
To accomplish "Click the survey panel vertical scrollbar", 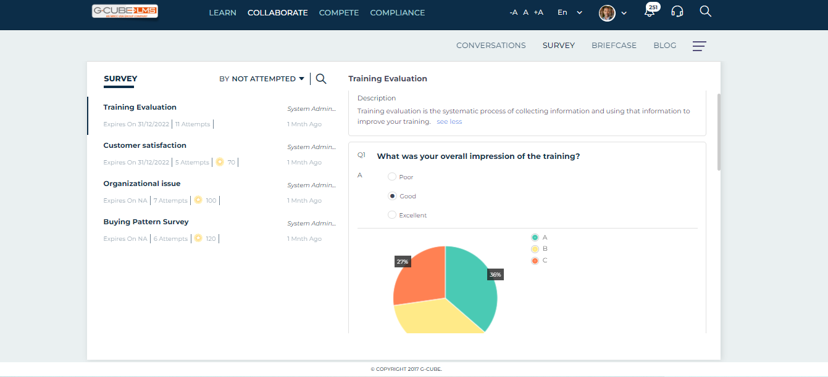I will pos(718,131).
